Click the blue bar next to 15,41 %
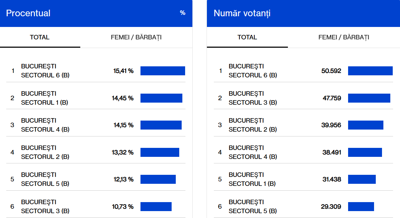The height and width of the screenshot is (218, 400). tap(163, 71)
